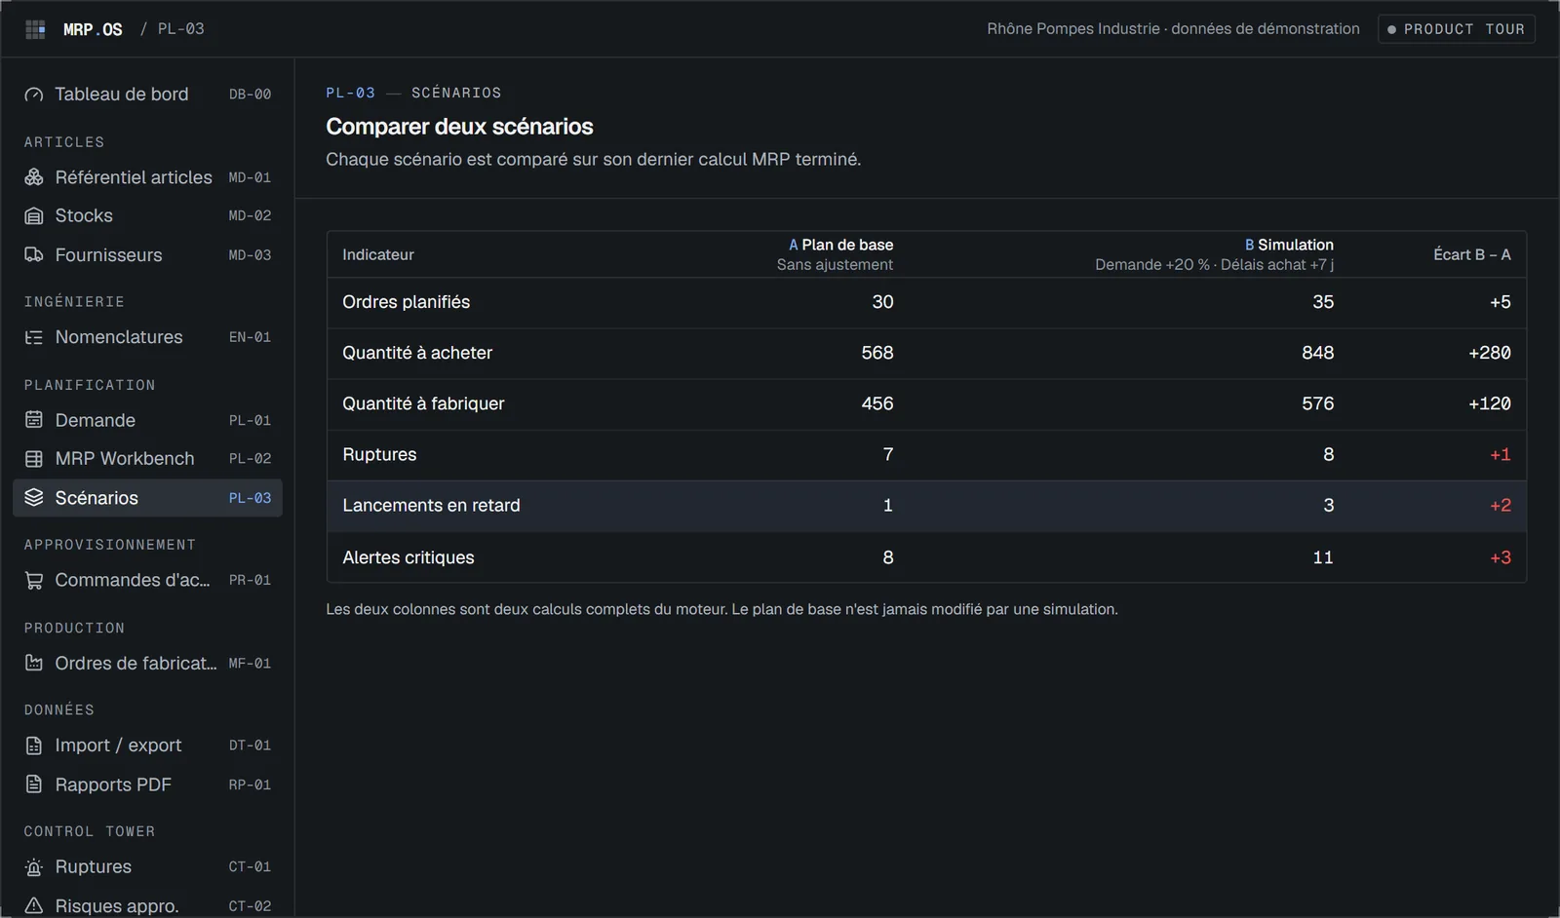This screenshot has height=918, width=1560.
Task: Click the red +3 gap value
Action: coord(1501,557)
